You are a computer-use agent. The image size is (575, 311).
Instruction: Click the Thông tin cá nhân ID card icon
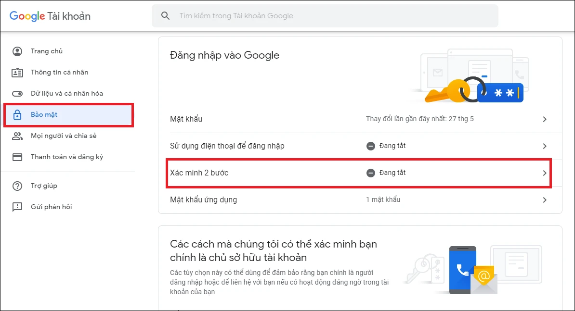tap(17, 73)
